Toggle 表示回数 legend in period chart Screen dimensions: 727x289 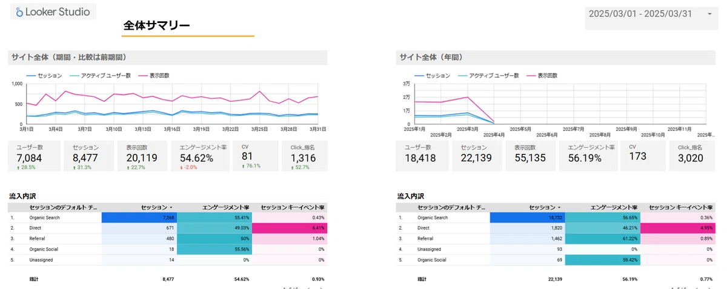coord(154,76)
